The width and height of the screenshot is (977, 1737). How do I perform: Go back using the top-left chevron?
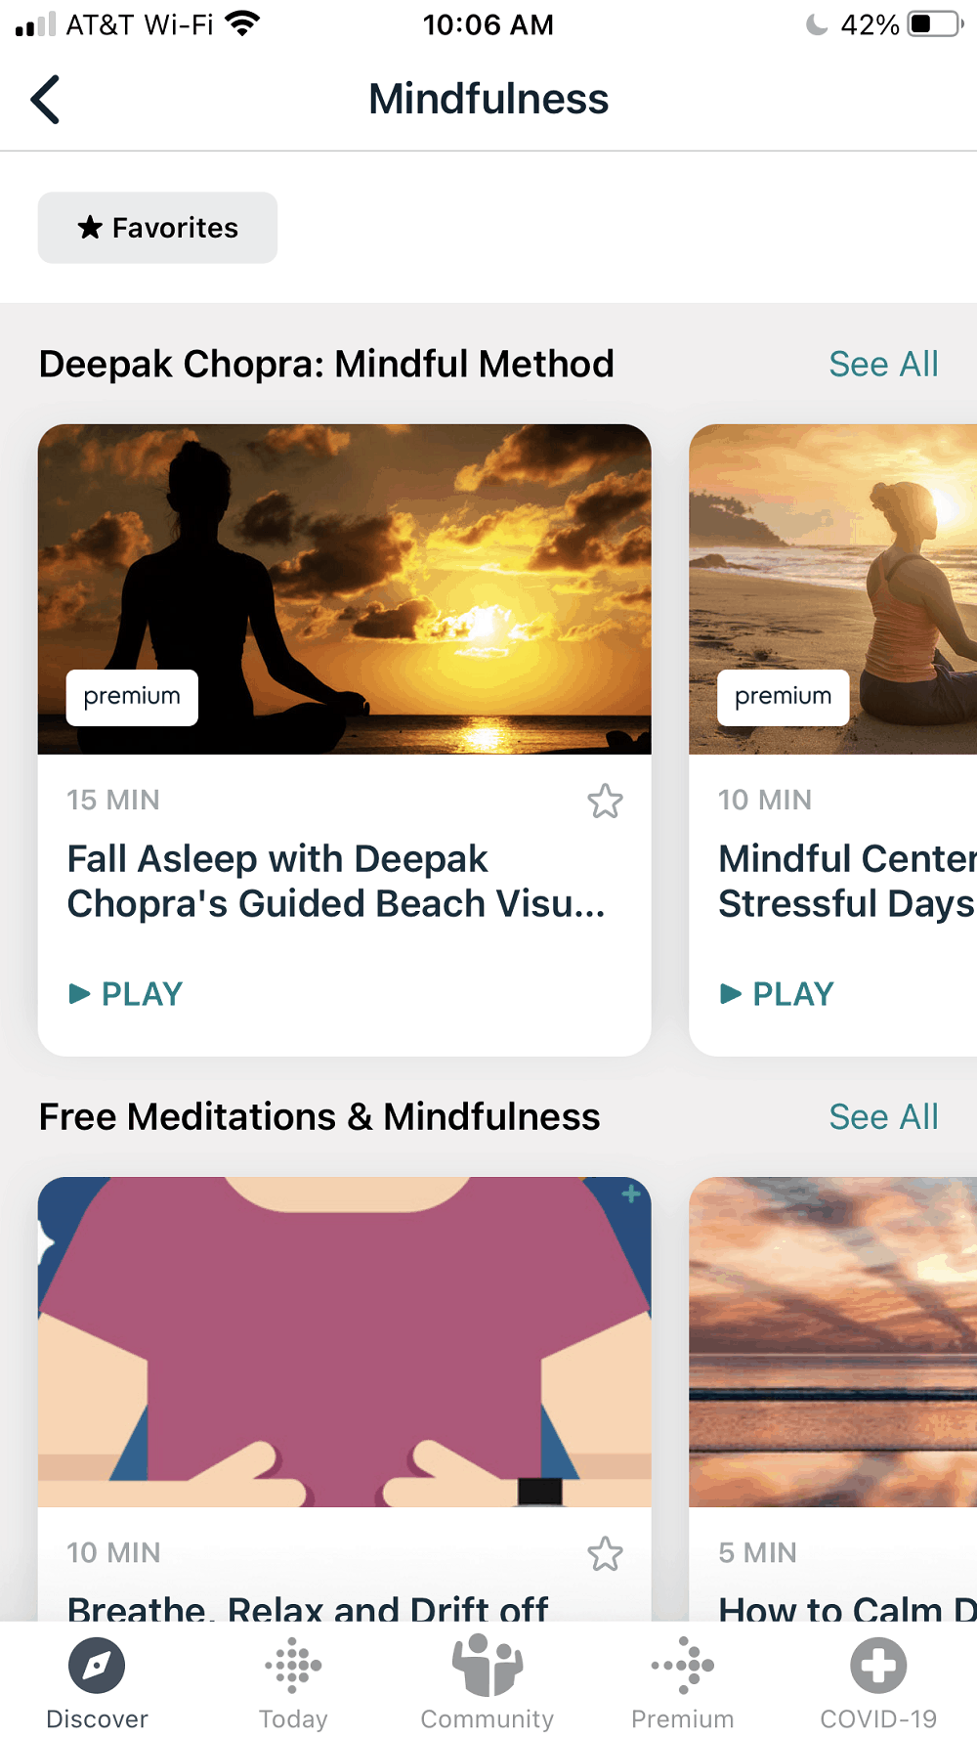(x=45, y=100)
